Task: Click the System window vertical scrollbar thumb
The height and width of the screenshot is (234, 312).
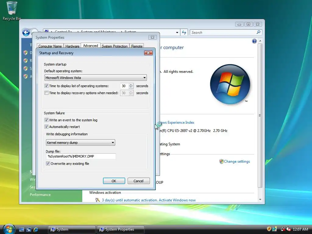Action: click(x=260, y=115)
